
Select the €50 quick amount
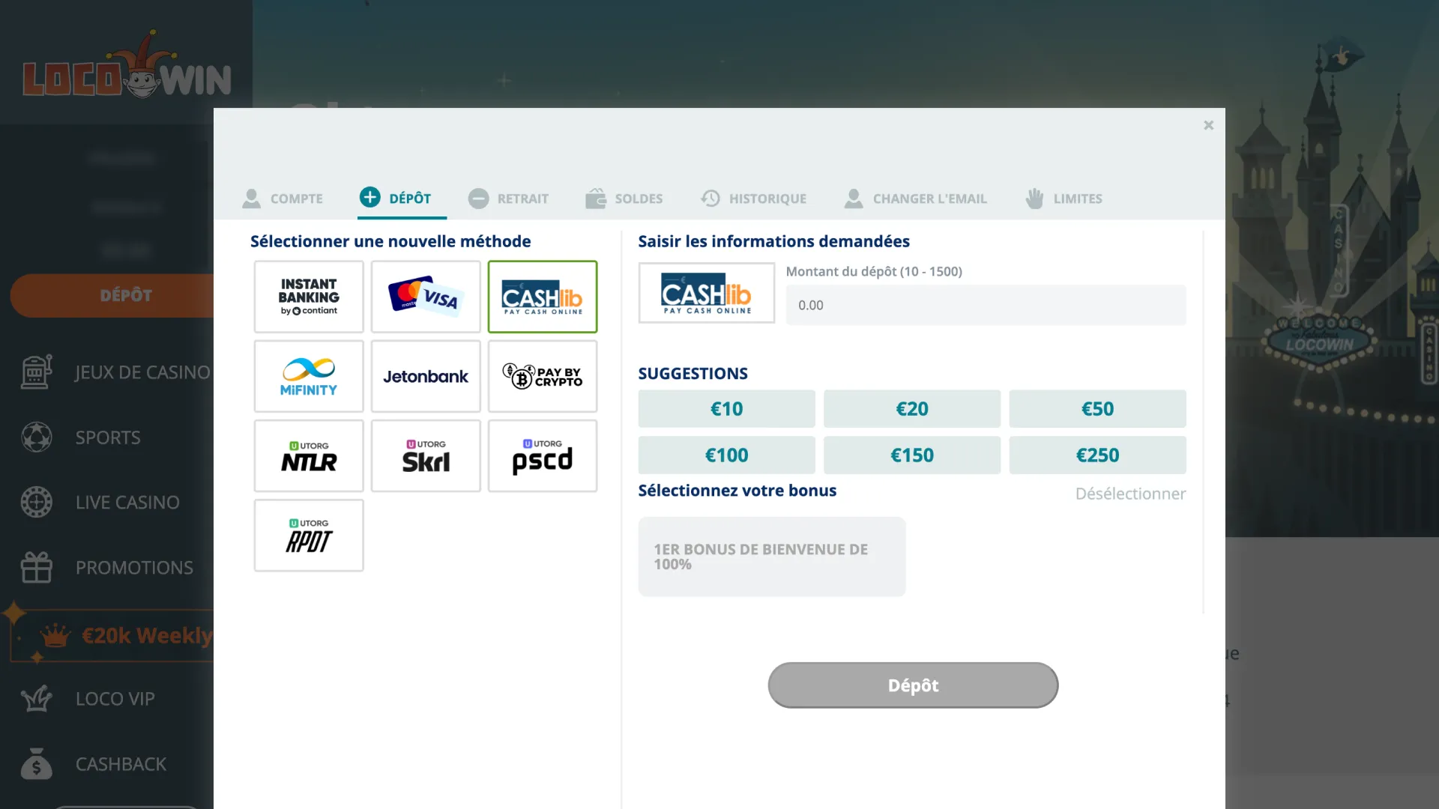pyautogui.click(x=1097, y=409)
